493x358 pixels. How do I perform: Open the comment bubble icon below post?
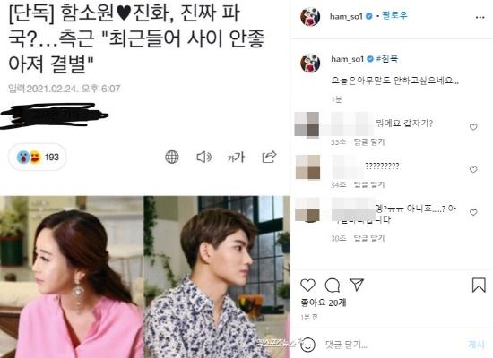click(332, 286)
